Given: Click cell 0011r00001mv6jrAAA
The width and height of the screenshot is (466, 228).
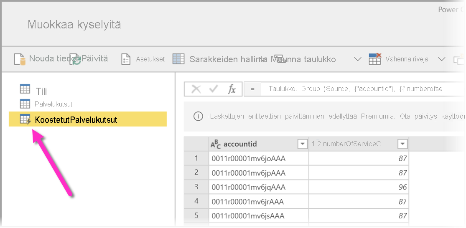Looking at the screenshot, I should (x=259, y=201).
